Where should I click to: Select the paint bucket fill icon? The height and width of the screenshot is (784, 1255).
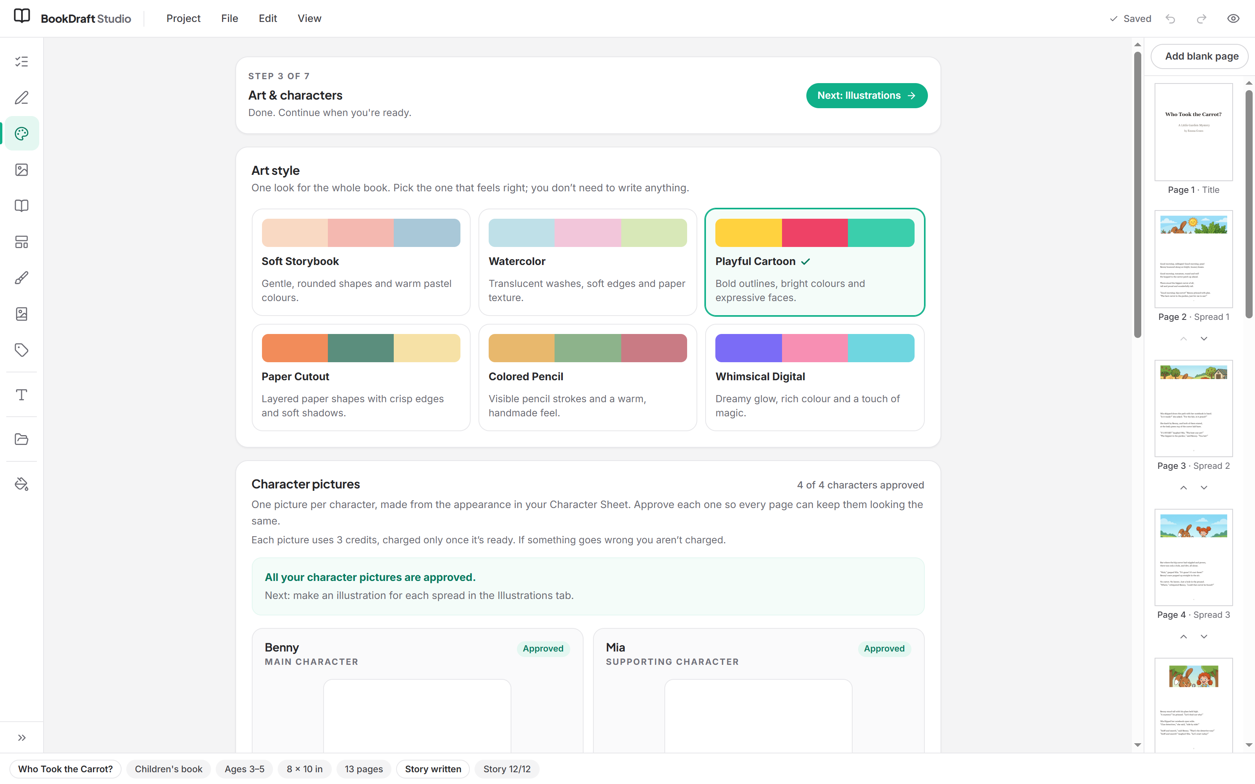21,484
